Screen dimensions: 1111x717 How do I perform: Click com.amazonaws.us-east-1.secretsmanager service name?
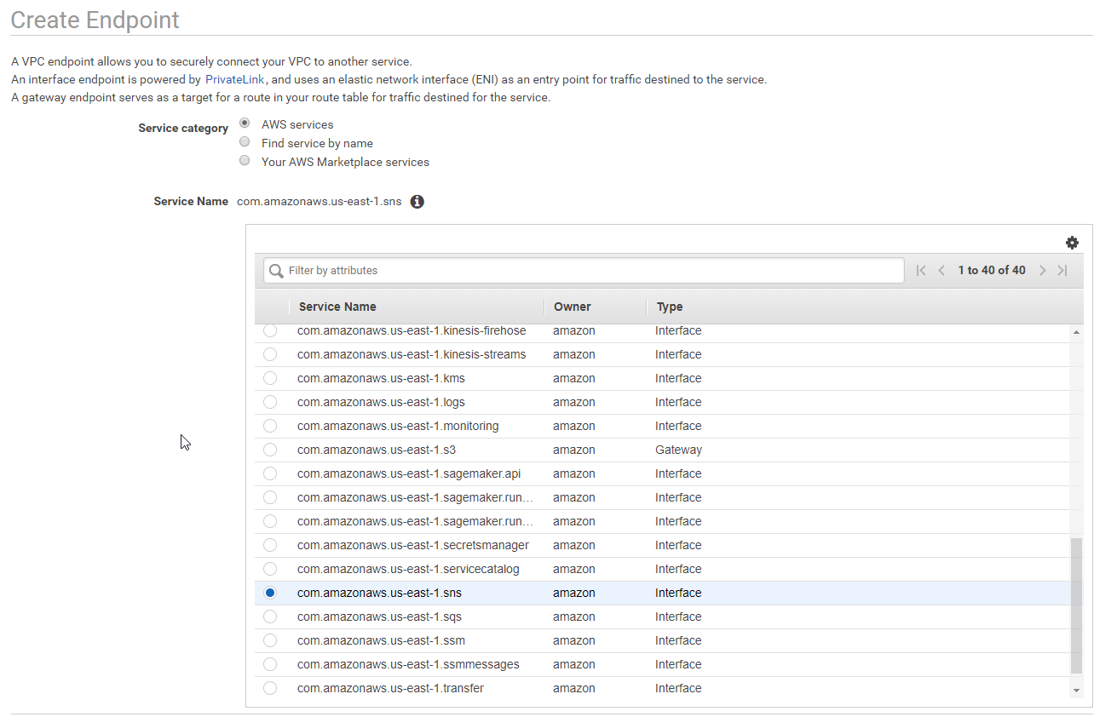pyautogui.click(x=413, y=545)
